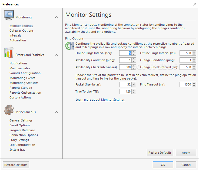Open Learn more about Monitor Settings link
This screenshot has height=171, width=199.
click(x=100, y=100)
